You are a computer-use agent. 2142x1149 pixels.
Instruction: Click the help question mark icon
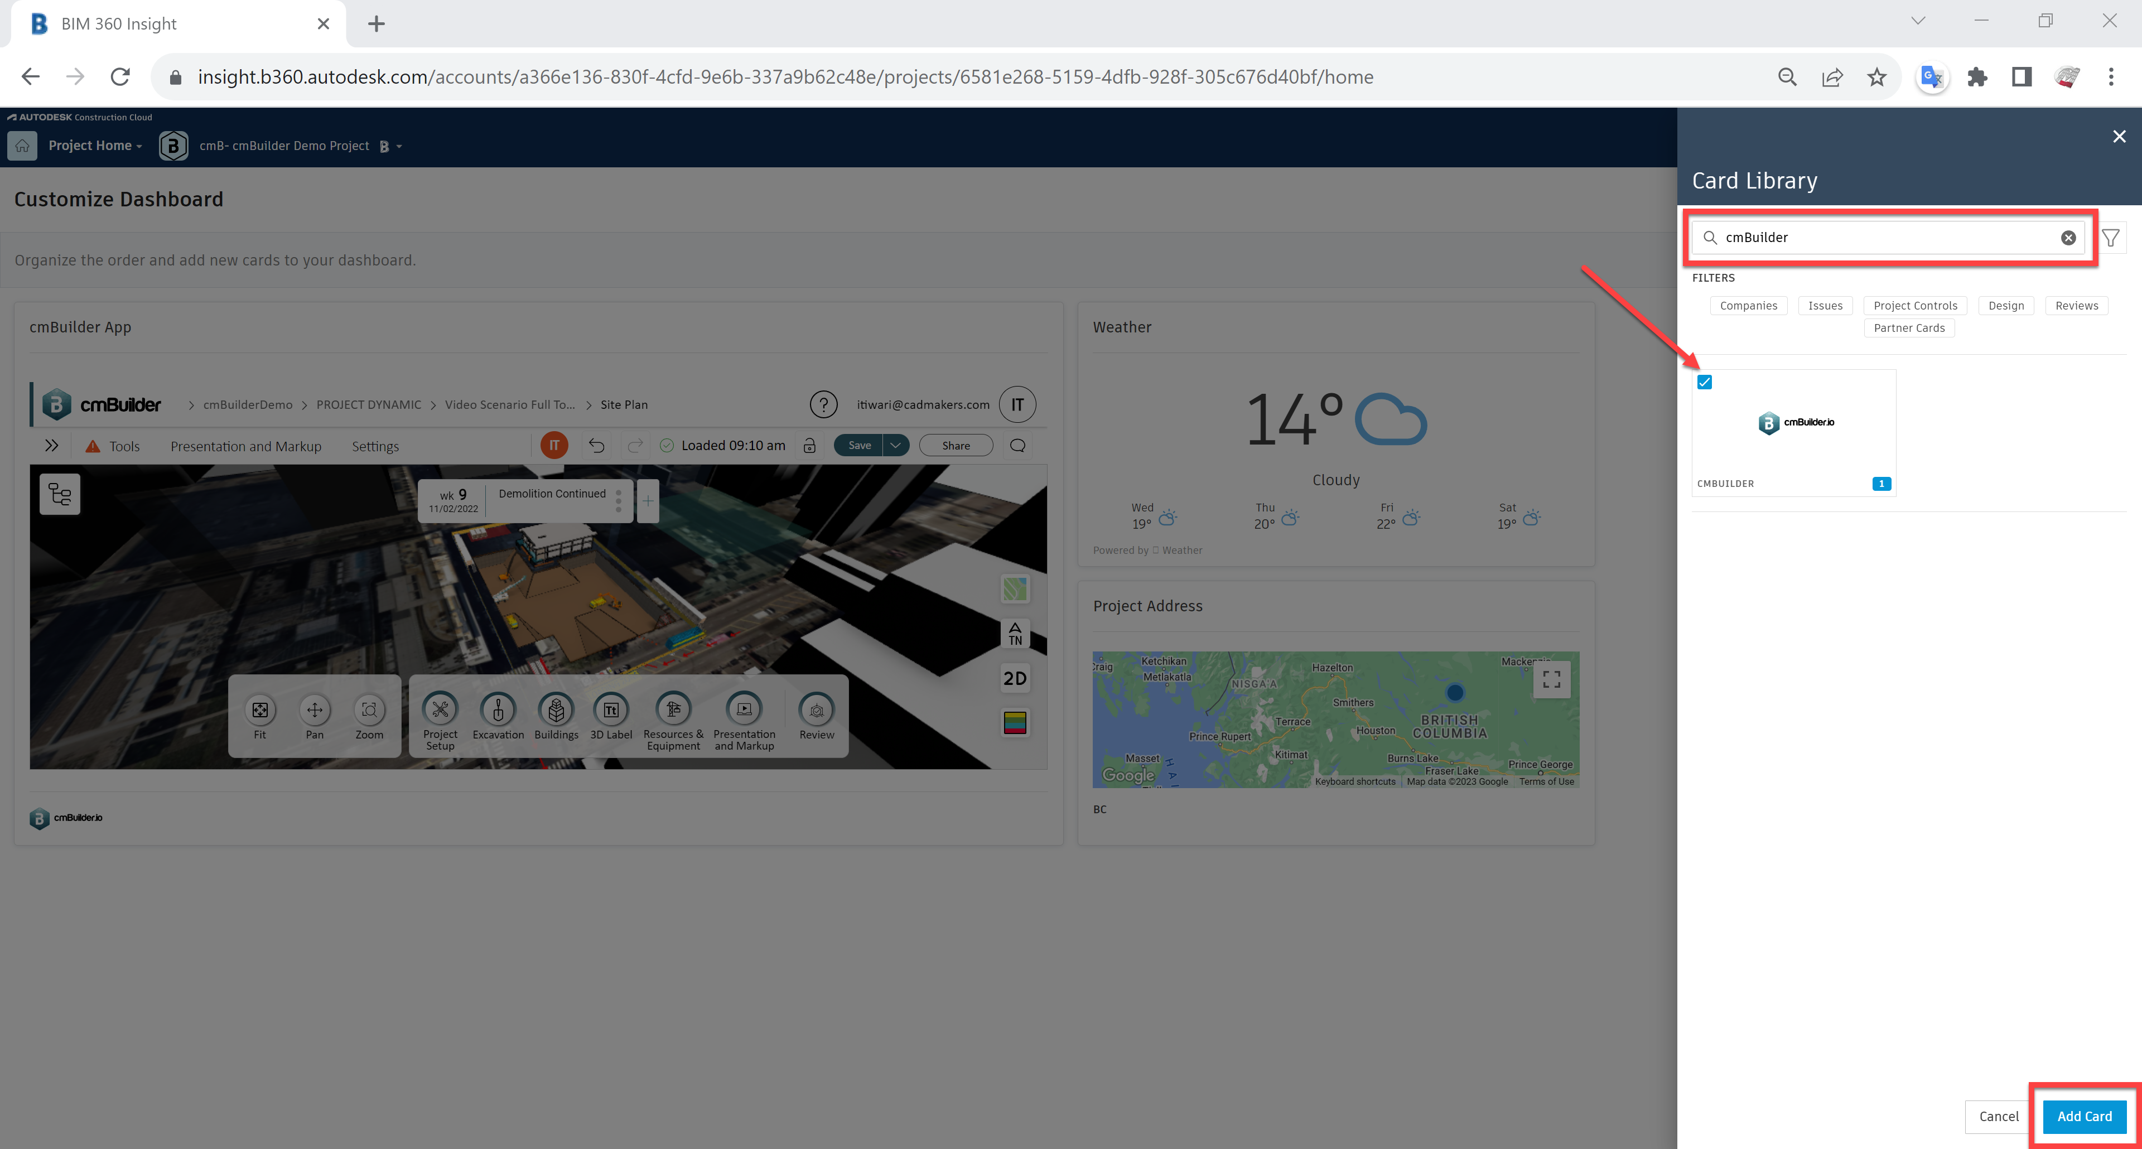click(x=822, y=405)
